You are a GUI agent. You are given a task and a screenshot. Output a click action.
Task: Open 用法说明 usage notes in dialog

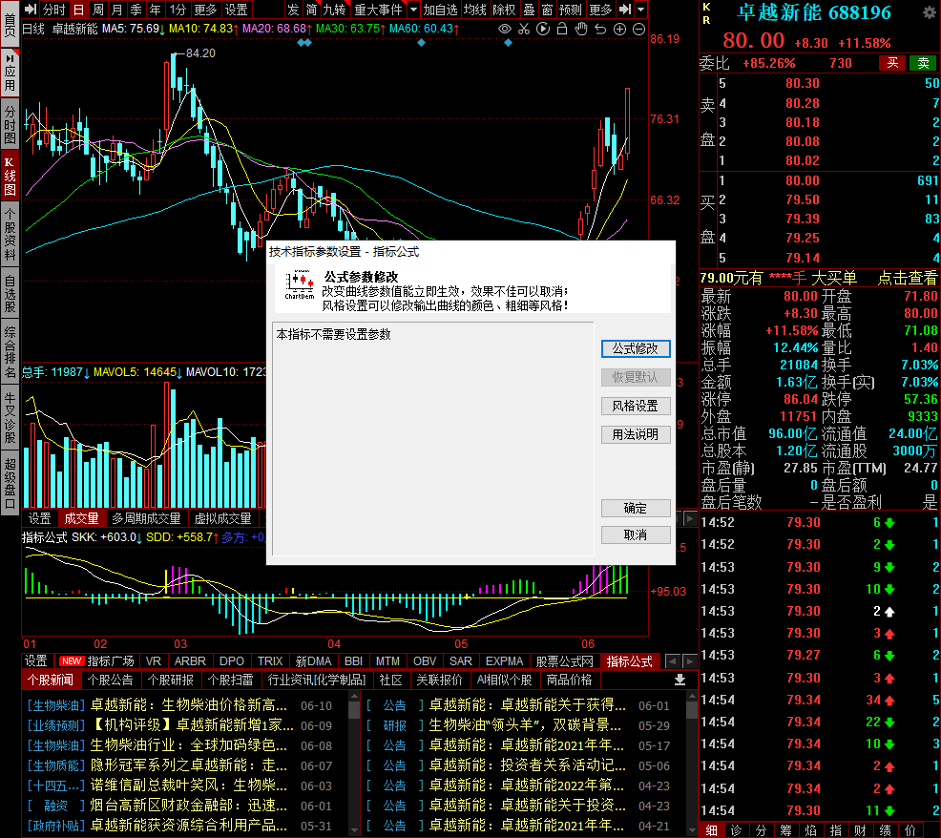click(x=636, y=434)
